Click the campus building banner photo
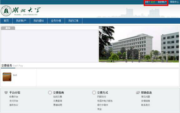The height and width of the screenshot is (113, 180). click(x=139, y=44)
